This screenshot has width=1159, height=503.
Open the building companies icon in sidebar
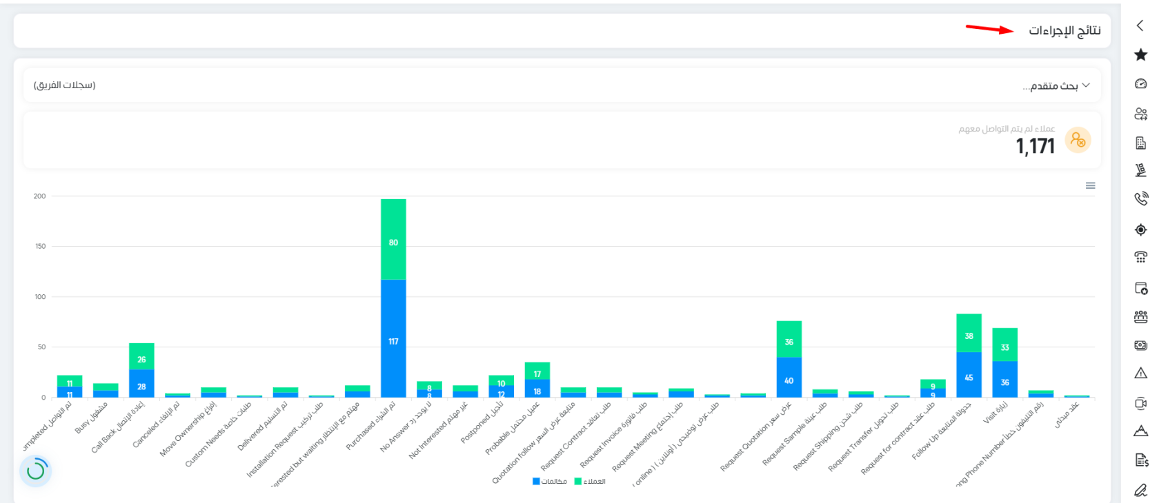(1140, 143)
